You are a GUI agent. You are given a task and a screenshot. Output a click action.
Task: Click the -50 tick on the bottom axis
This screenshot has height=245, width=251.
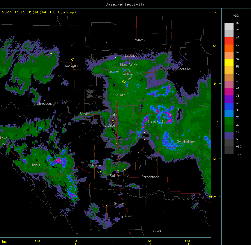74,241
